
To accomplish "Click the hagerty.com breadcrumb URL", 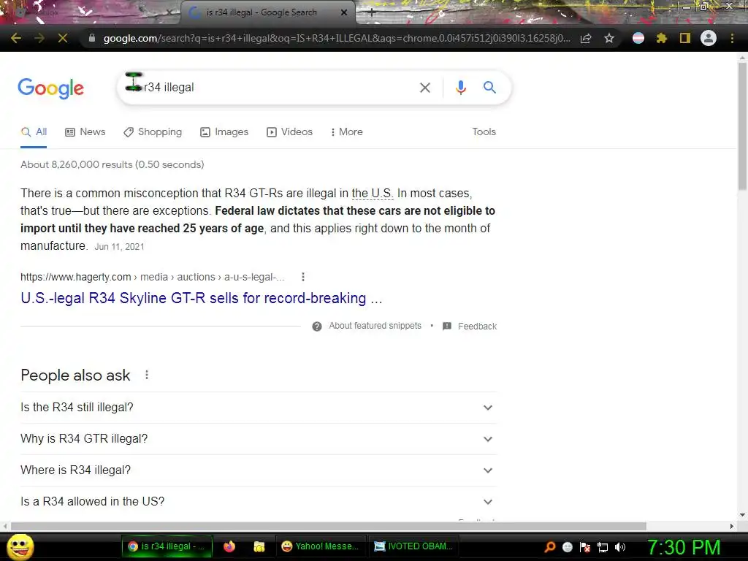I will point(152,277).
